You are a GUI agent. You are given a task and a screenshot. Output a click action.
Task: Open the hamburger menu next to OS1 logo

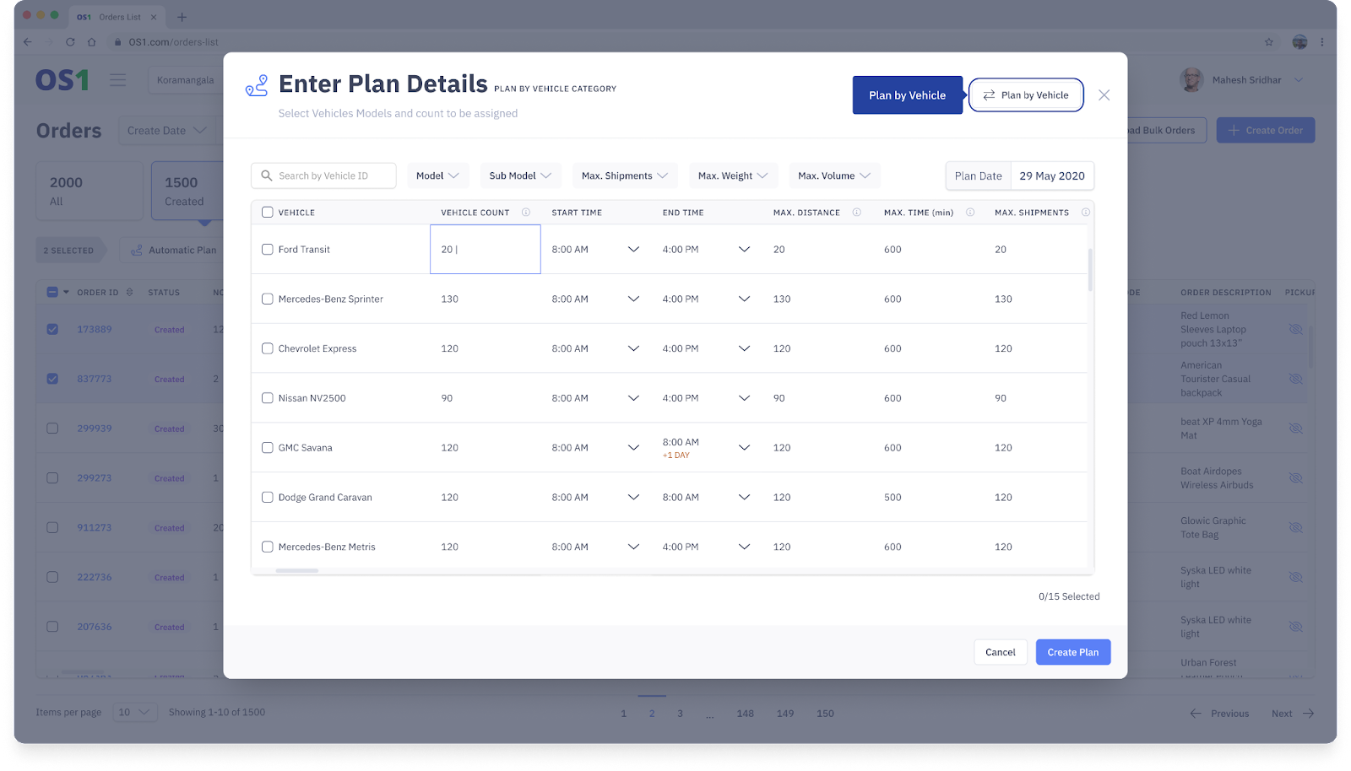118,80
